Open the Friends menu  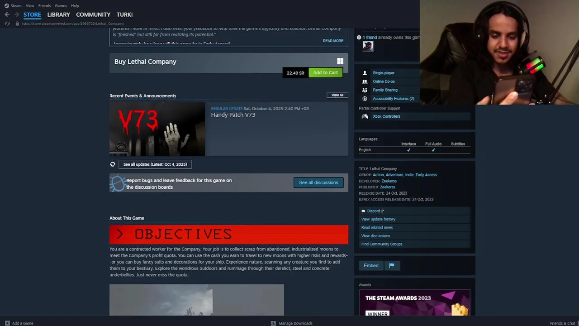[x=44, y=5]
